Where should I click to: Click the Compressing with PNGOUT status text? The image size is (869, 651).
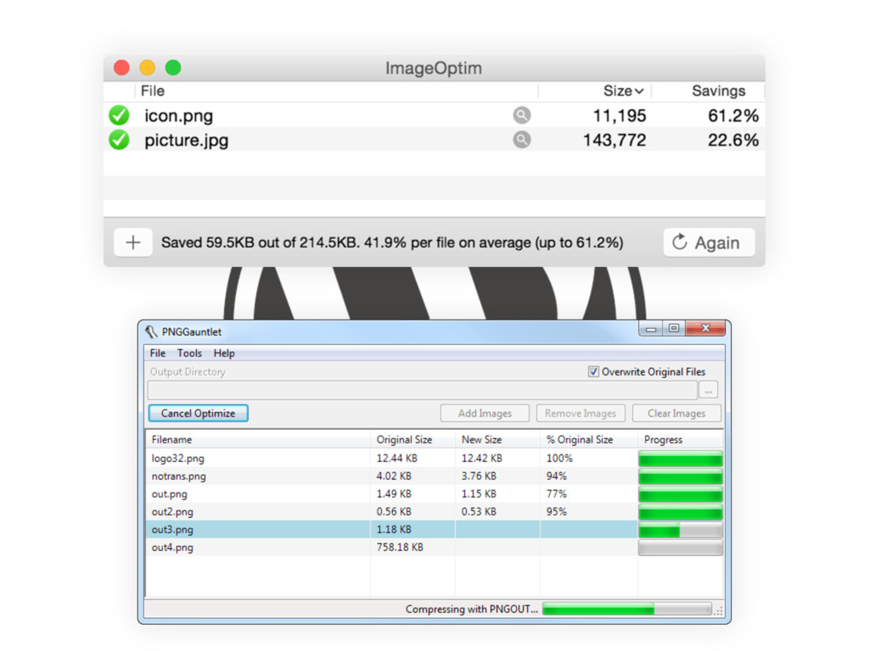pos(472,609)
